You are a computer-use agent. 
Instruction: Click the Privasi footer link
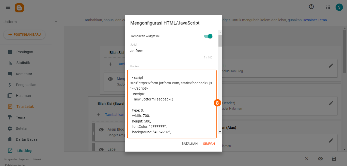click(x=37, y=159)
